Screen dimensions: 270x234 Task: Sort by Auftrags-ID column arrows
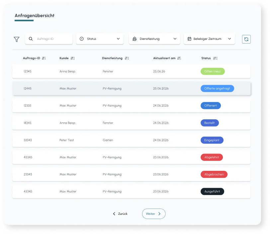(44, 58)
